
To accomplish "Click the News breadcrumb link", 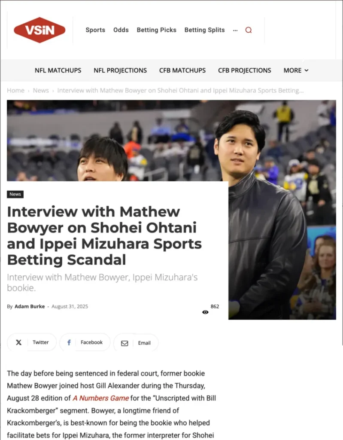I will [41, 90].
